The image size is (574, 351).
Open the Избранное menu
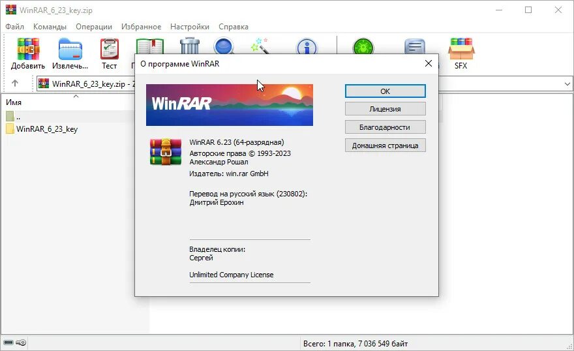(x=141, y=27)
